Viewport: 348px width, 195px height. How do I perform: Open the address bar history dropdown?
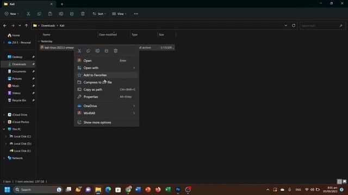[x=285, y=25]
